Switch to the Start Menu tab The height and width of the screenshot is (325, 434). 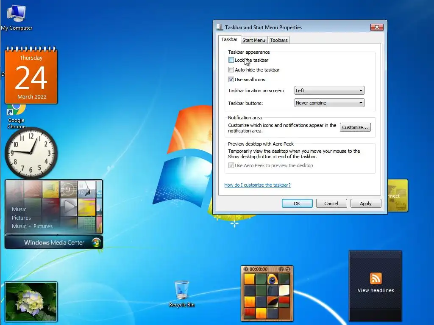coord(254,40)
